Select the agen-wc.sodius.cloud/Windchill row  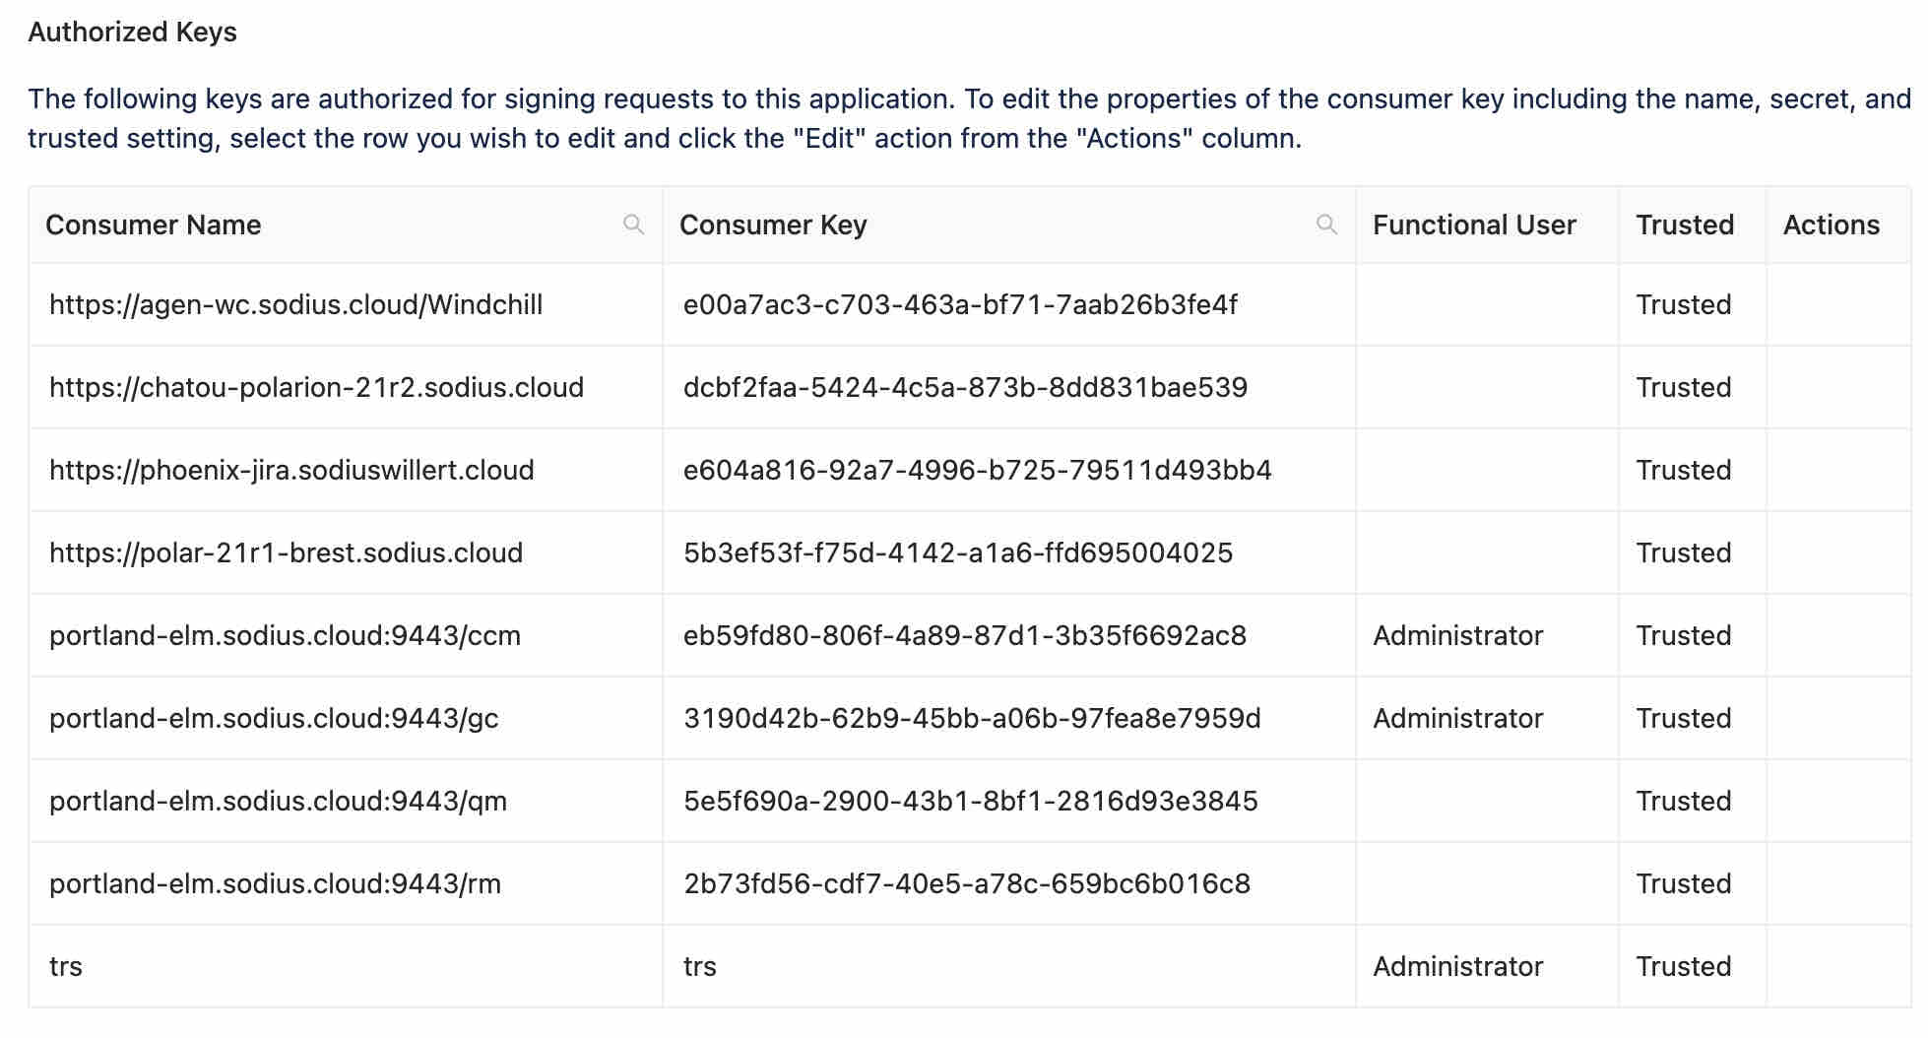click(970, 304)
